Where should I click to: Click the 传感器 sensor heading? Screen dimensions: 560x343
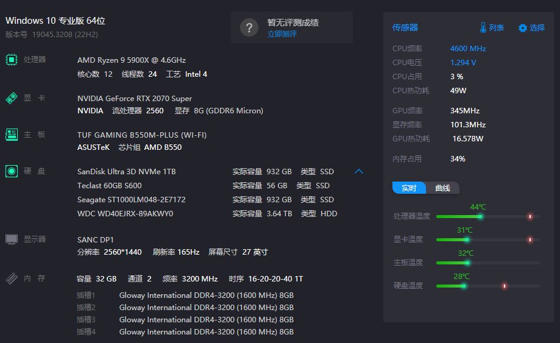(x=405, y=27)
